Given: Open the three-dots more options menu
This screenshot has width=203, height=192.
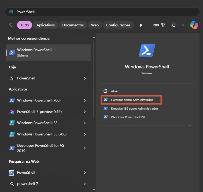Looking at the screenshot, I should [184, 25].
